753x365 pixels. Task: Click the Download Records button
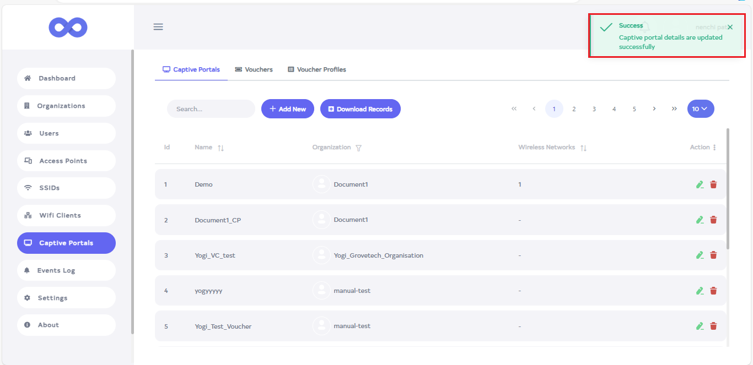360,109
